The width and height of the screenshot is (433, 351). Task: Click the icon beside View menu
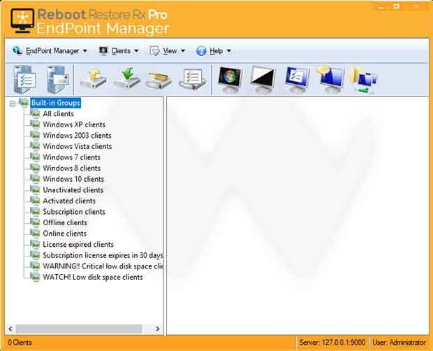[154, 51]
